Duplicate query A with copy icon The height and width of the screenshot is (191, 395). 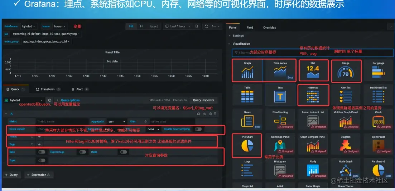coord(198,114)
